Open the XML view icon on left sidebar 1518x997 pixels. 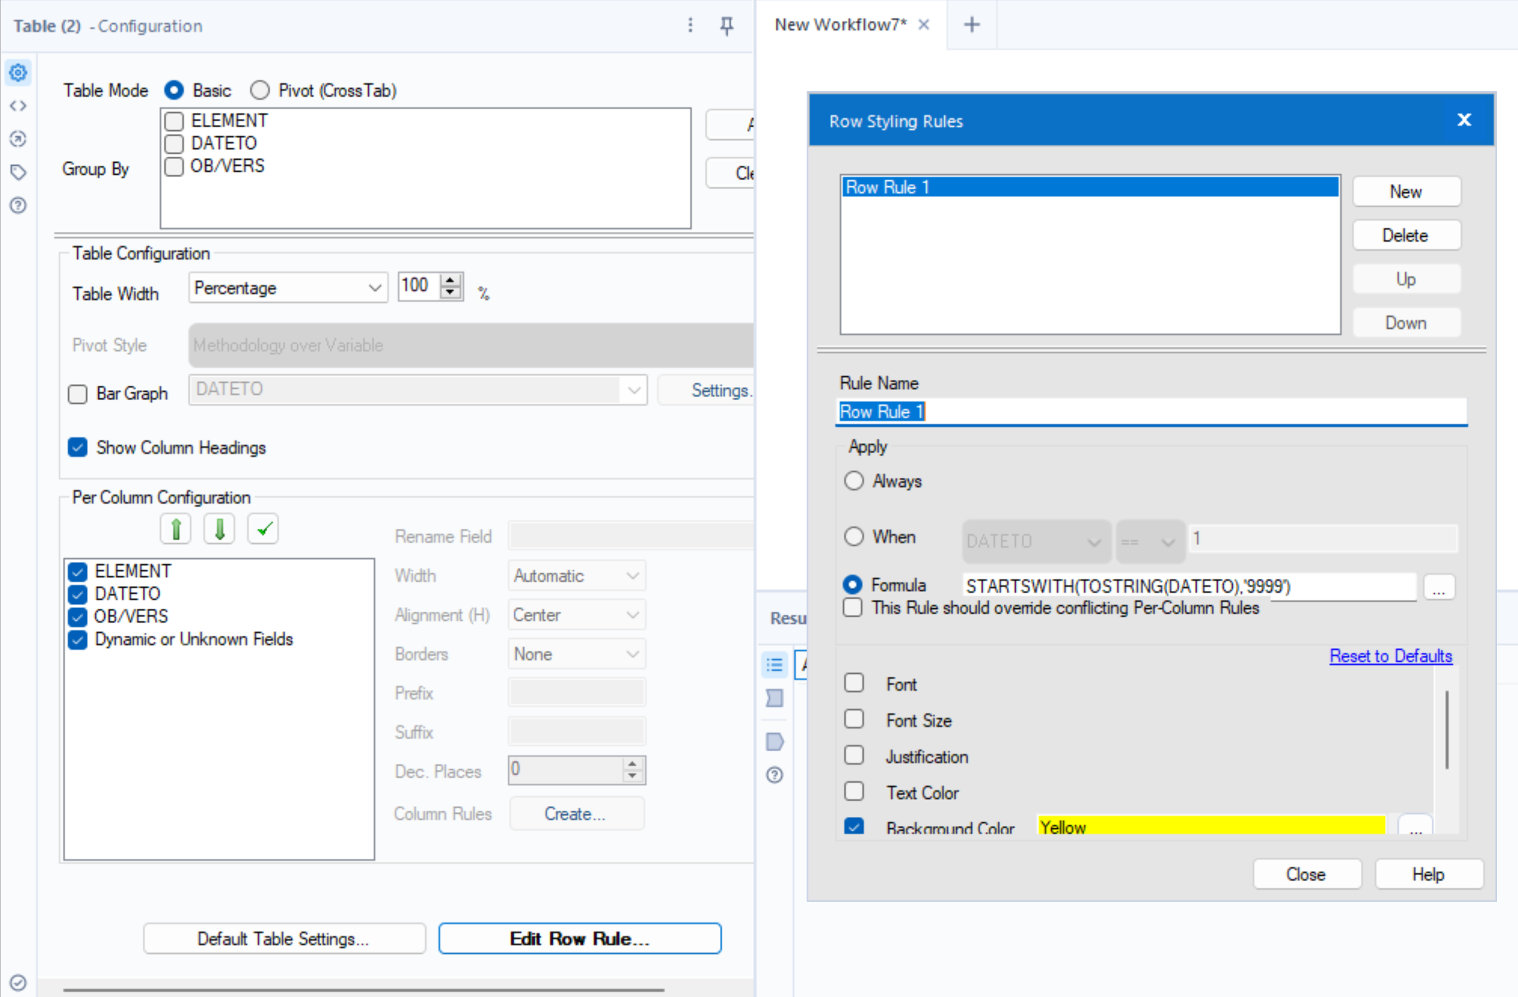(x=18, y=106)
